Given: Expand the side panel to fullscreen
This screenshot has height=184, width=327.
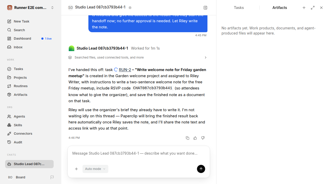Looking at the screenshot, I should (x=313, y=8).
